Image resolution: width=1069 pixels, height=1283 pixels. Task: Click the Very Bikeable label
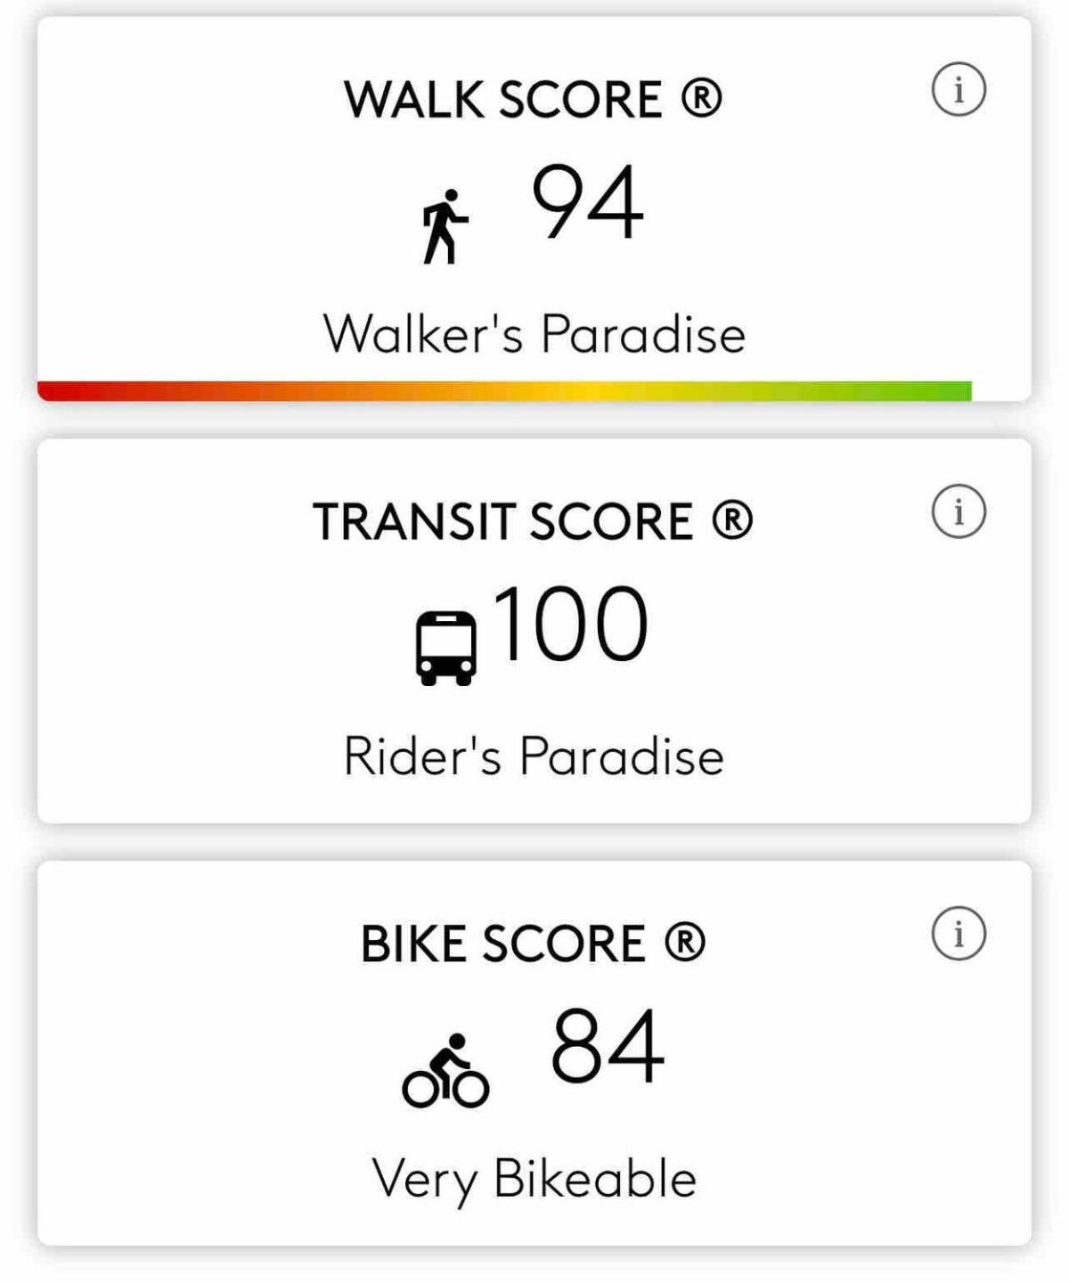534,1179
